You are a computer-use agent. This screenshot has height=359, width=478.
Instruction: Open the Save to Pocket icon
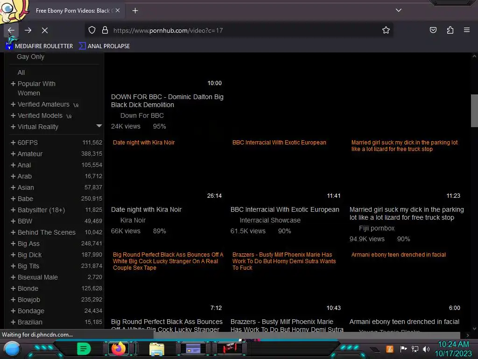(x=433, y=30)
